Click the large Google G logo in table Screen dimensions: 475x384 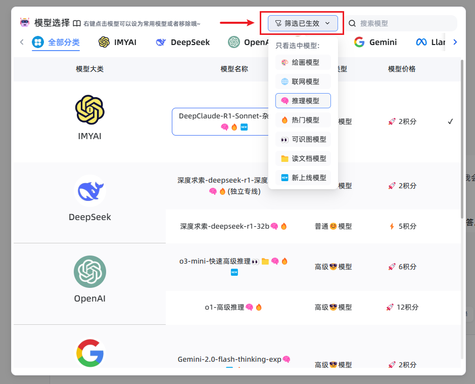[x=89, y=353]
